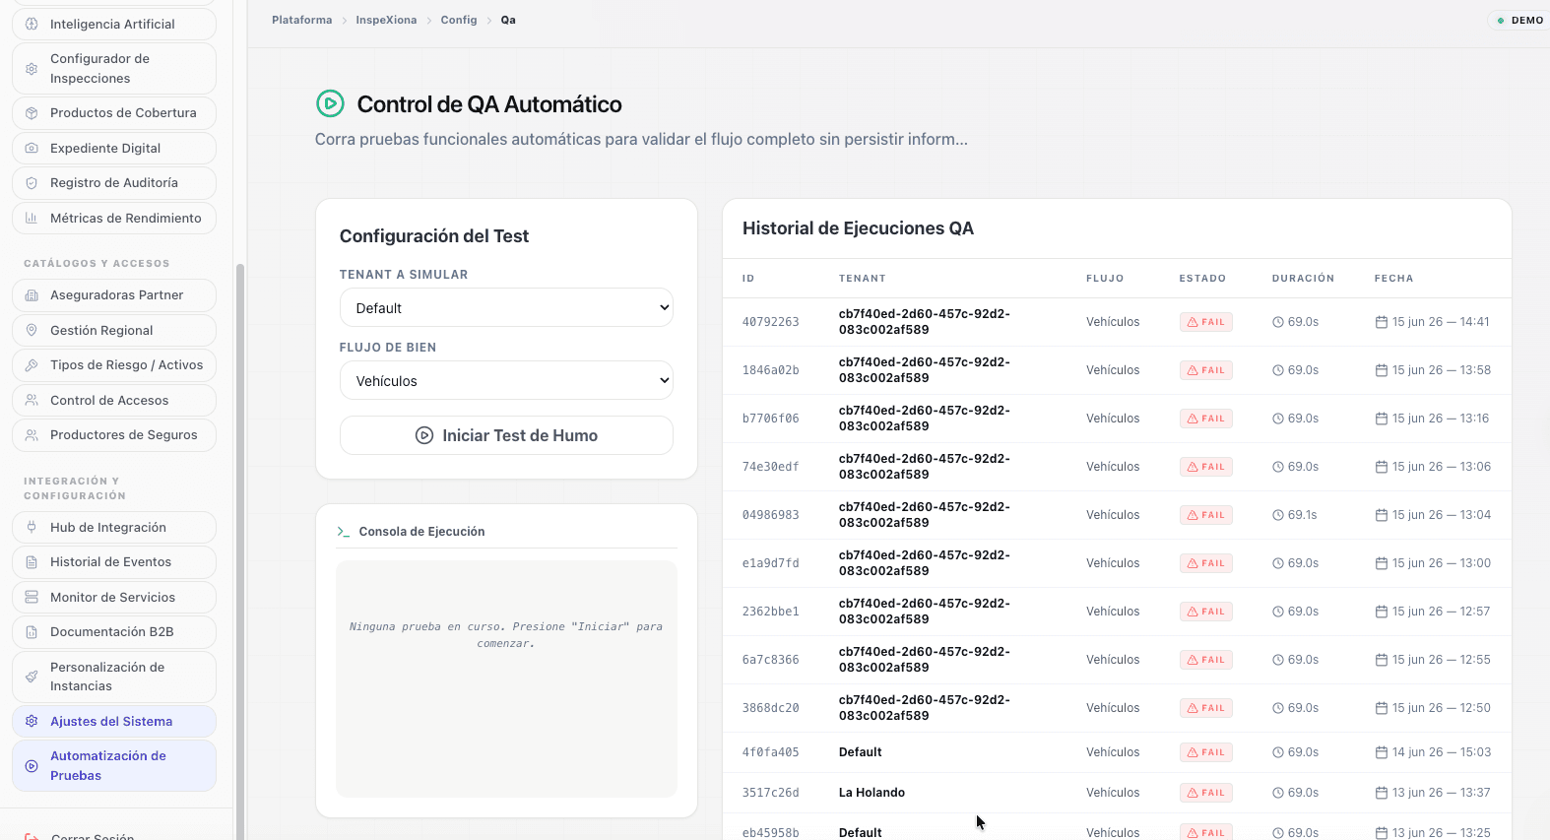Click execution ID 2362bbe1
This screenshot has width=1550, height=840.
point(771,612)
